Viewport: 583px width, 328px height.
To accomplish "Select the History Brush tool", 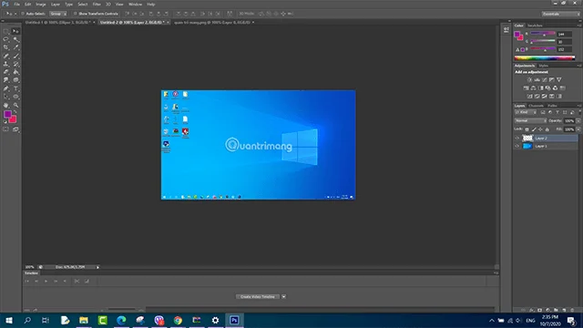I will 15,64.
